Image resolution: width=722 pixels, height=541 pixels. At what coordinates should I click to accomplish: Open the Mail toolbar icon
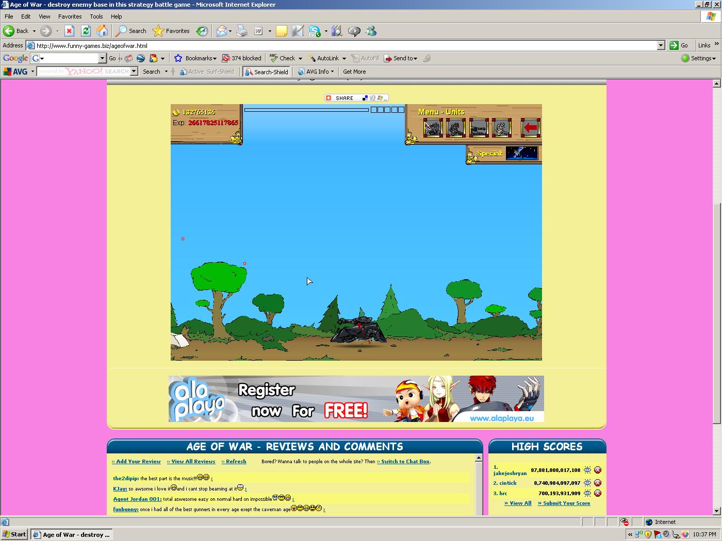(222, 31)
